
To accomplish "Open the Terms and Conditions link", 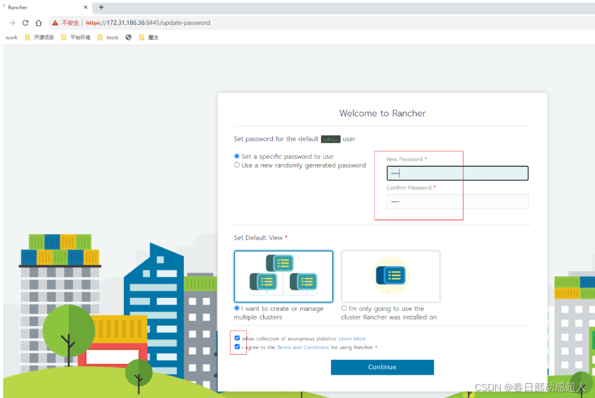I will [x=303, y=347].
